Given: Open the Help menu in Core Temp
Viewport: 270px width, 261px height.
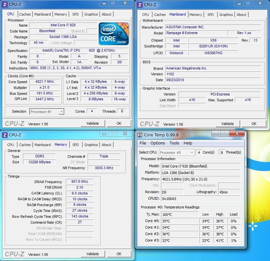Looking at the screenshot, I should coord(188,143).
